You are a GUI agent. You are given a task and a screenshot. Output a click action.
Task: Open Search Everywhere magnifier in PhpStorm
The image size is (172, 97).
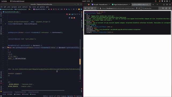pos(77,9)
